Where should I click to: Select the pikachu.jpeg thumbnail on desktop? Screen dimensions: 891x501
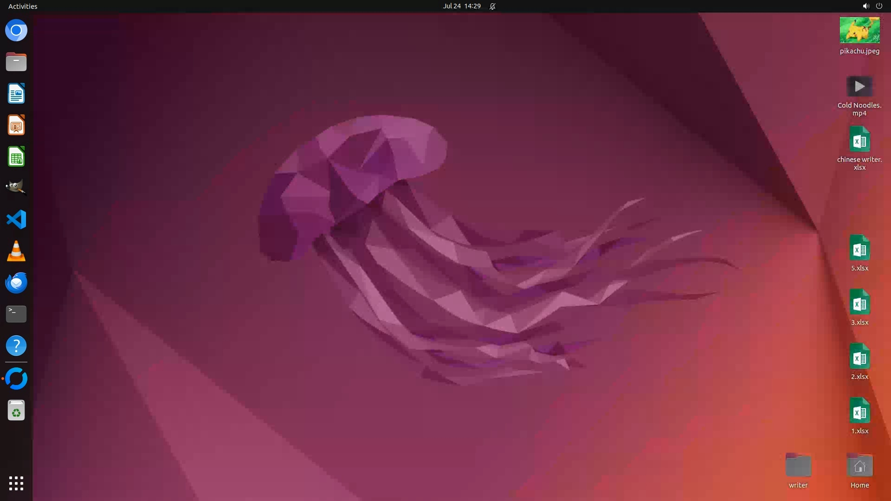859,31
